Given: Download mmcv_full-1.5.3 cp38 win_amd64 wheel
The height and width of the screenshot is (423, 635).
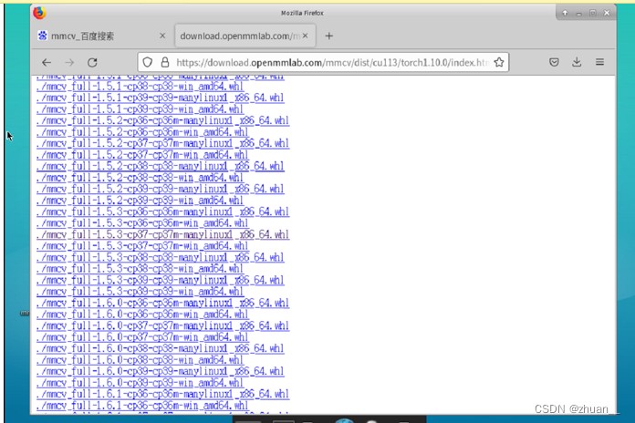Looking at the screenshot, I should coord(140,269).
